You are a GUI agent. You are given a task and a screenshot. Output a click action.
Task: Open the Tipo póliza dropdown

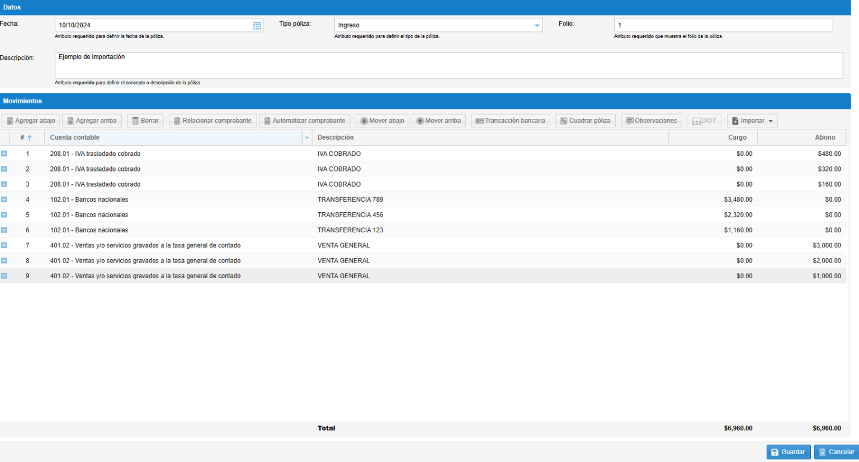[x=537, y=26]
